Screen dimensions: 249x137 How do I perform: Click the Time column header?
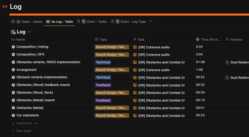(208, 39)
